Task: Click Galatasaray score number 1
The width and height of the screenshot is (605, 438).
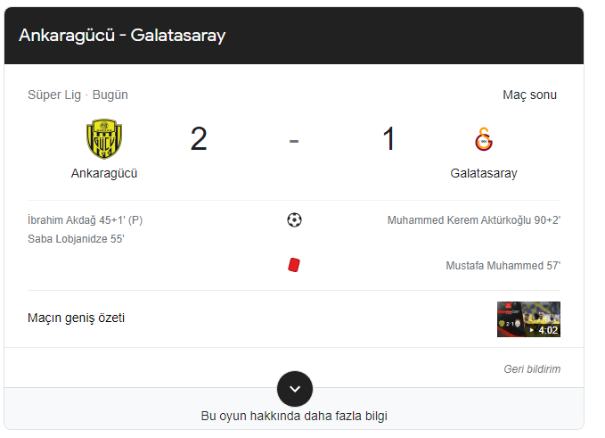Action: pos(388,138)
